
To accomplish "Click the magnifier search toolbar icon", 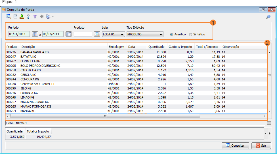I will click(9, 17).
